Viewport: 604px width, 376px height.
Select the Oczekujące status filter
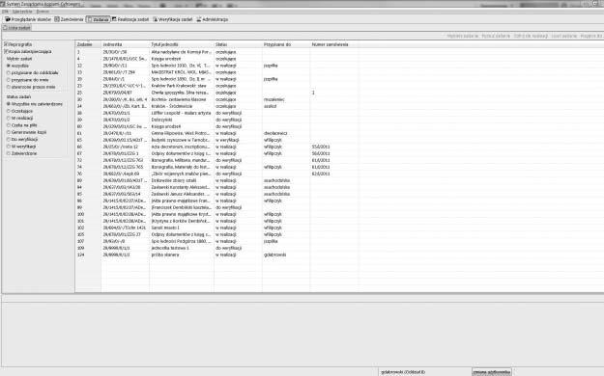point(19,111)
